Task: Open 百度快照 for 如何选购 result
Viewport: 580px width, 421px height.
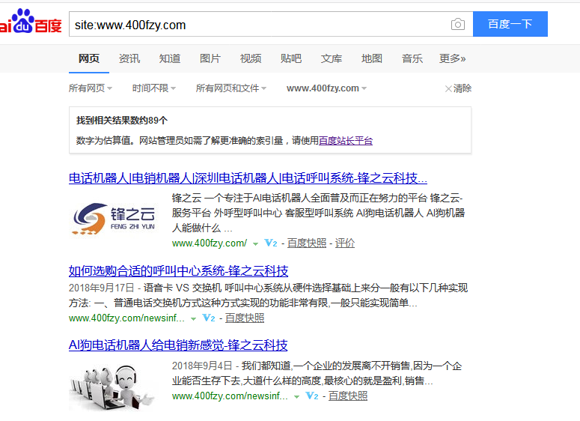Action: tap(245, 318)
